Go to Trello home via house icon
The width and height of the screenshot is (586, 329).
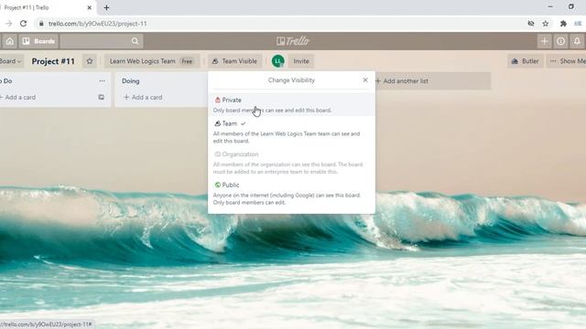[x=9, y=41]
